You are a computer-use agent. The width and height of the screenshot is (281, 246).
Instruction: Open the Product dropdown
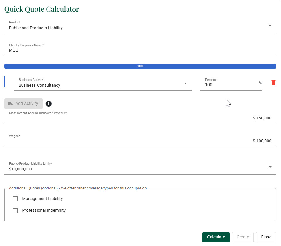click(x=270, y=26)
